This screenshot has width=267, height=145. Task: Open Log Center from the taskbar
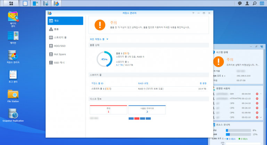25,3
